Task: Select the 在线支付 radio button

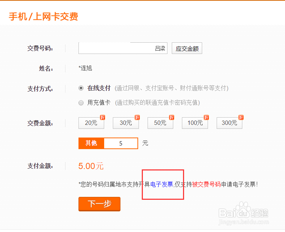Action: 81,88
